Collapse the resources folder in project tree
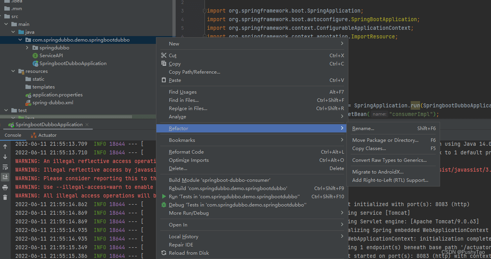The height and width of the screenshot is (259, 491). (x=13, y=71)
